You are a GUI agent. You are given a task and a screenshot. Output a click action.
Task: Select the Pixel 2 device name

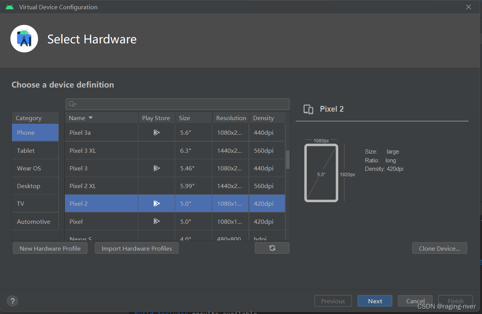[78, 203]
